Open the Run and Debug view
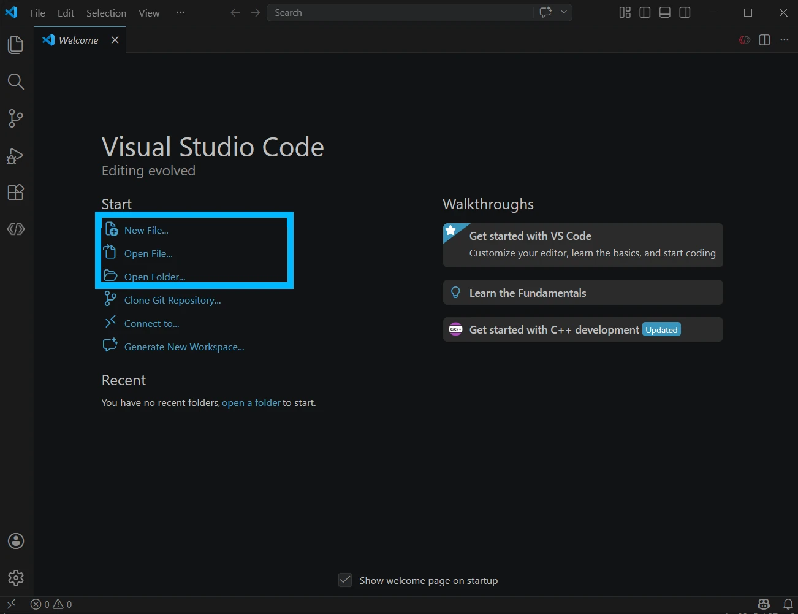This screenshot has width=798, height=614. click(x=16, y=156)
